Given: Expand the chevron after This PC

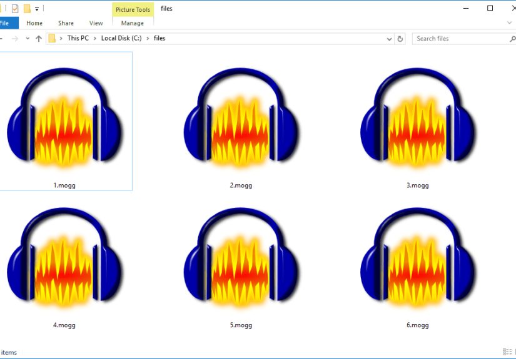Looking at the screenshot, I should [x=95, y=39].
